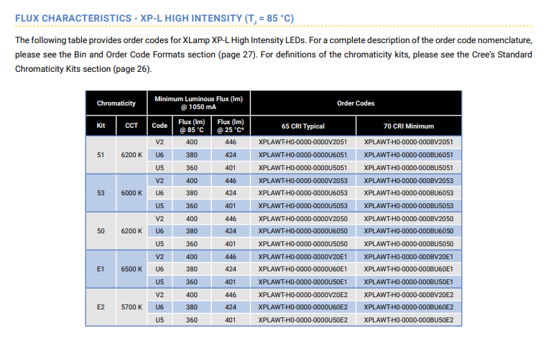Image resolution: width=546 pixels, height=346 pixels.
Task: Select kit cell '51'
Action: pyautogui.click(x=101, y=155)
